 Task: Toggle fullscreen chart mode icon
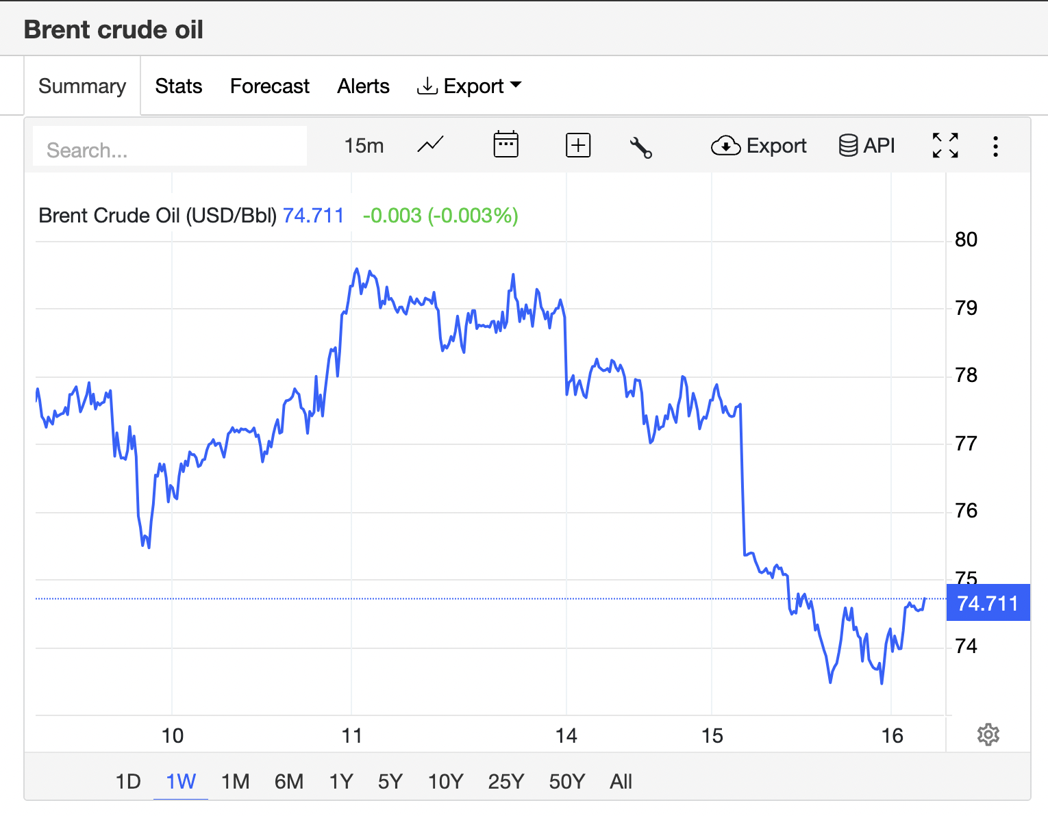[x=945, y=145]
